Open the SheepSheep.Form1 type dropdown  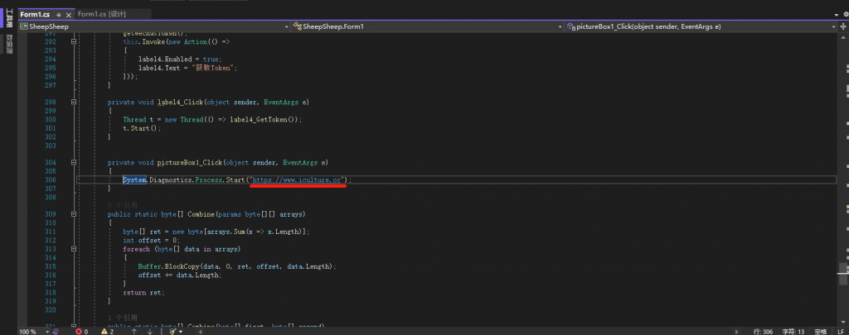click(x=560, y=26)
